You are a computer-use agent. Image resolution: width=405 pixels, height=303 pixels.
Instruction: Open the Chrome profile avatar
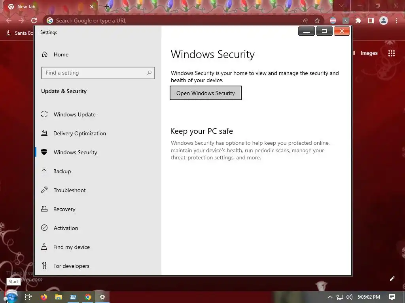tap(384, 21)
